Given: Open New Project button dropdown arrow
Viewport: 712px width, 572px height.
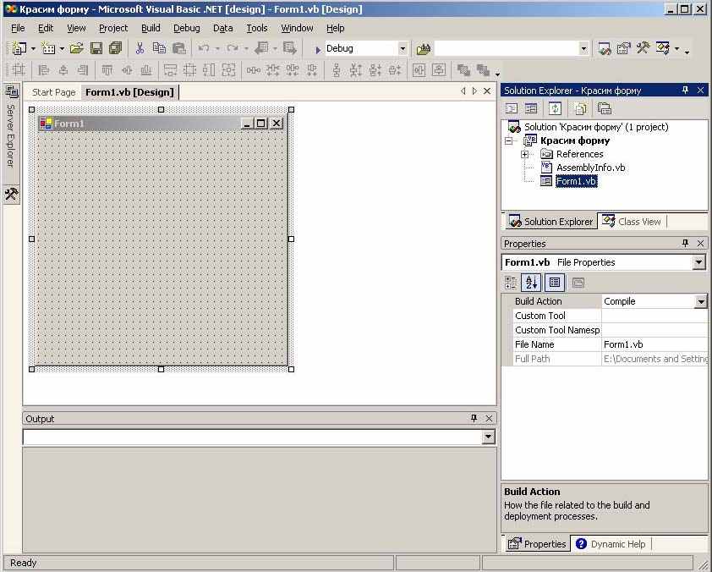Looking at the screenshot, I should point(33,48).
